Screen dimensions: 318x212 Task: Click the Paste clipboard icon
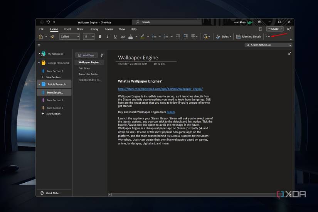[41, 37]
